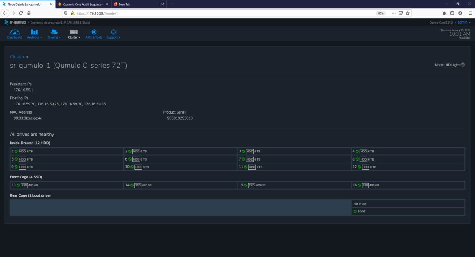Image resolution: width=475 pixels, height=257 pixels.
Task: Open the tracking protection shield icon
Action: point(65,13)
